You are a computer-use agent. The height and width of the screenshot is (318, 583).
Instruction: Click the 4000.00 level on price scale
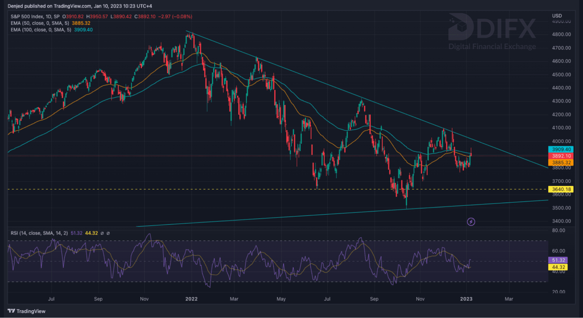click(561, 141)
